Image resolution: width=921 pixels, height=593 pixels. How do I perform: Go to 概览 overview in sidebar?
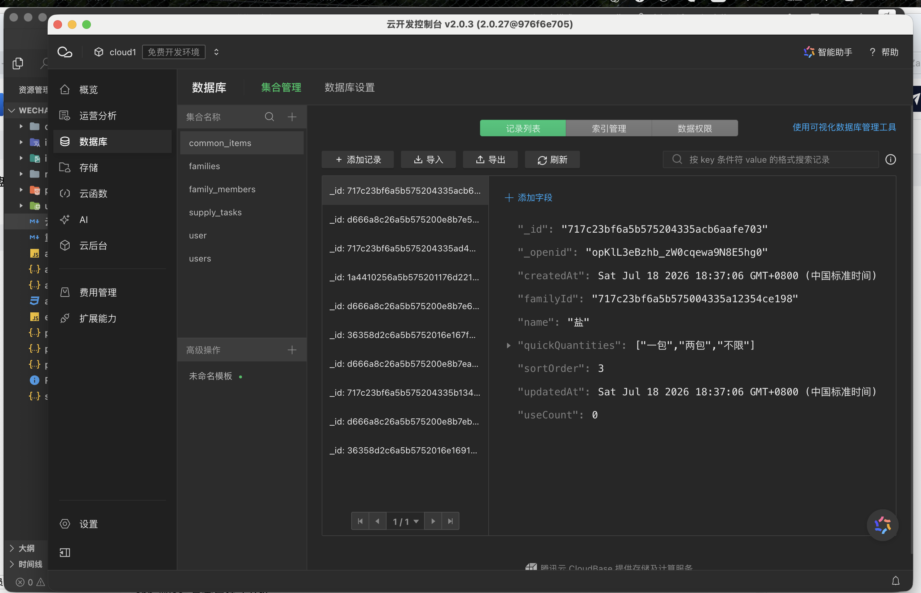(x=113, y=90)
